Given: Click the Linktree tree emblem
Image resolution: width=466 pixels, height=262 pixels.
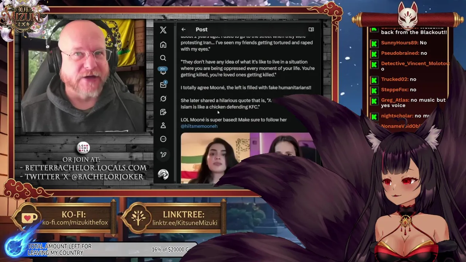Looking at the screenshot, I should pyautogui.click(x=138, y=218).
